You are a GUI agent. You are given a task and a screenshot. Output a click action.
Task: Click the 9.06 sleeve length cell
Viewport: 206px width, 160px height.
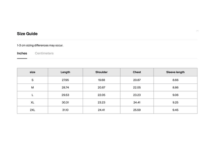point(175,95)
